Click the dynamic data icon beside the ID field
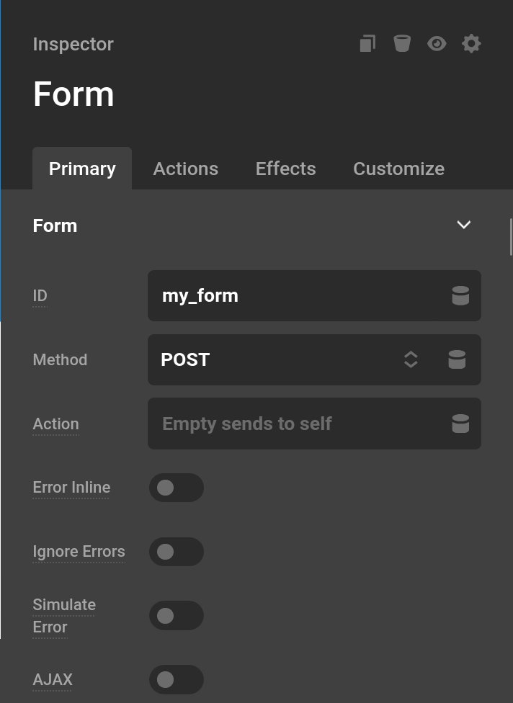Image resolution: width=513 pixels, height=703 pixels. pos(460,295)
